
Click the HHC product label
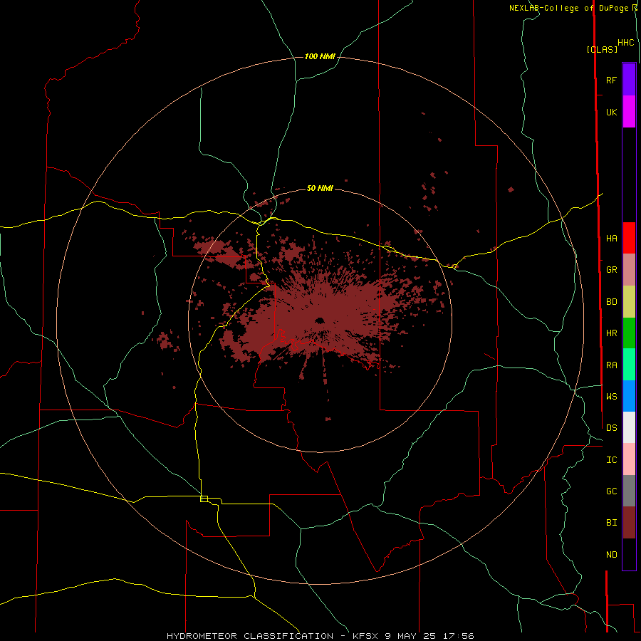click(626, 43)
